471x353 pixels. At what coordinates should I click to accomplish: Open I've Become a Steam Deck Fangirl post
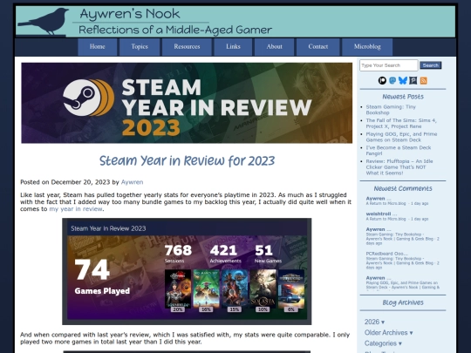point(399,151)
